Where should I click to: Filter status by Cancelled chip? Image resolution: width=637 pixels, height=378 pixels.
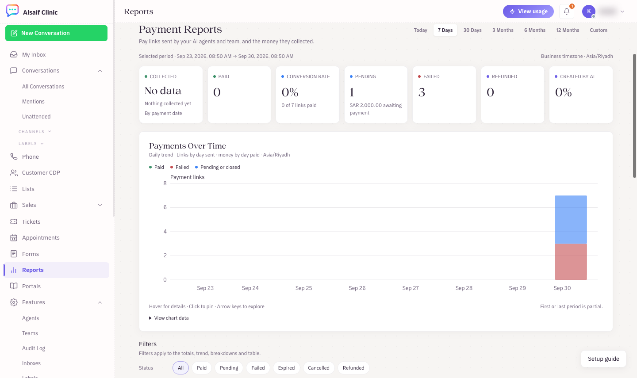pos(318,368)
